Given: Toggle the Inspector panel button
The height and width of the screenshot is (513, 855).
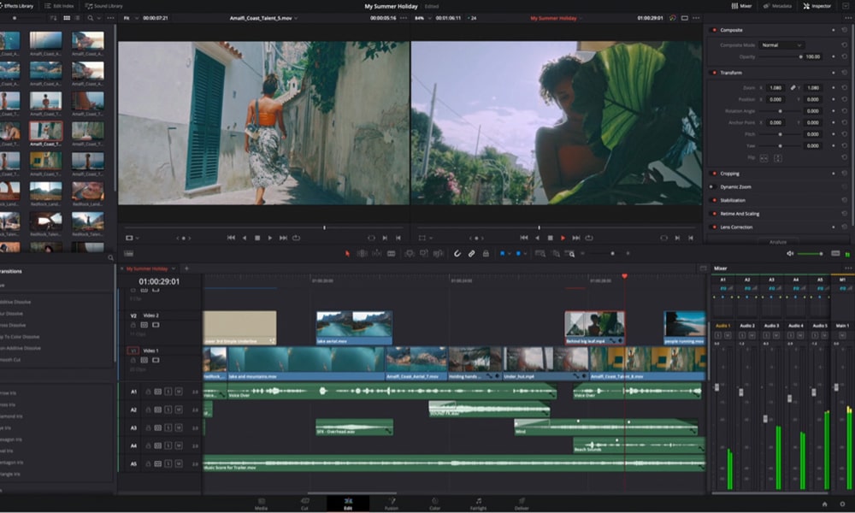Looking at the screenshot, I should pyautogui.click(x=817, y=6).
